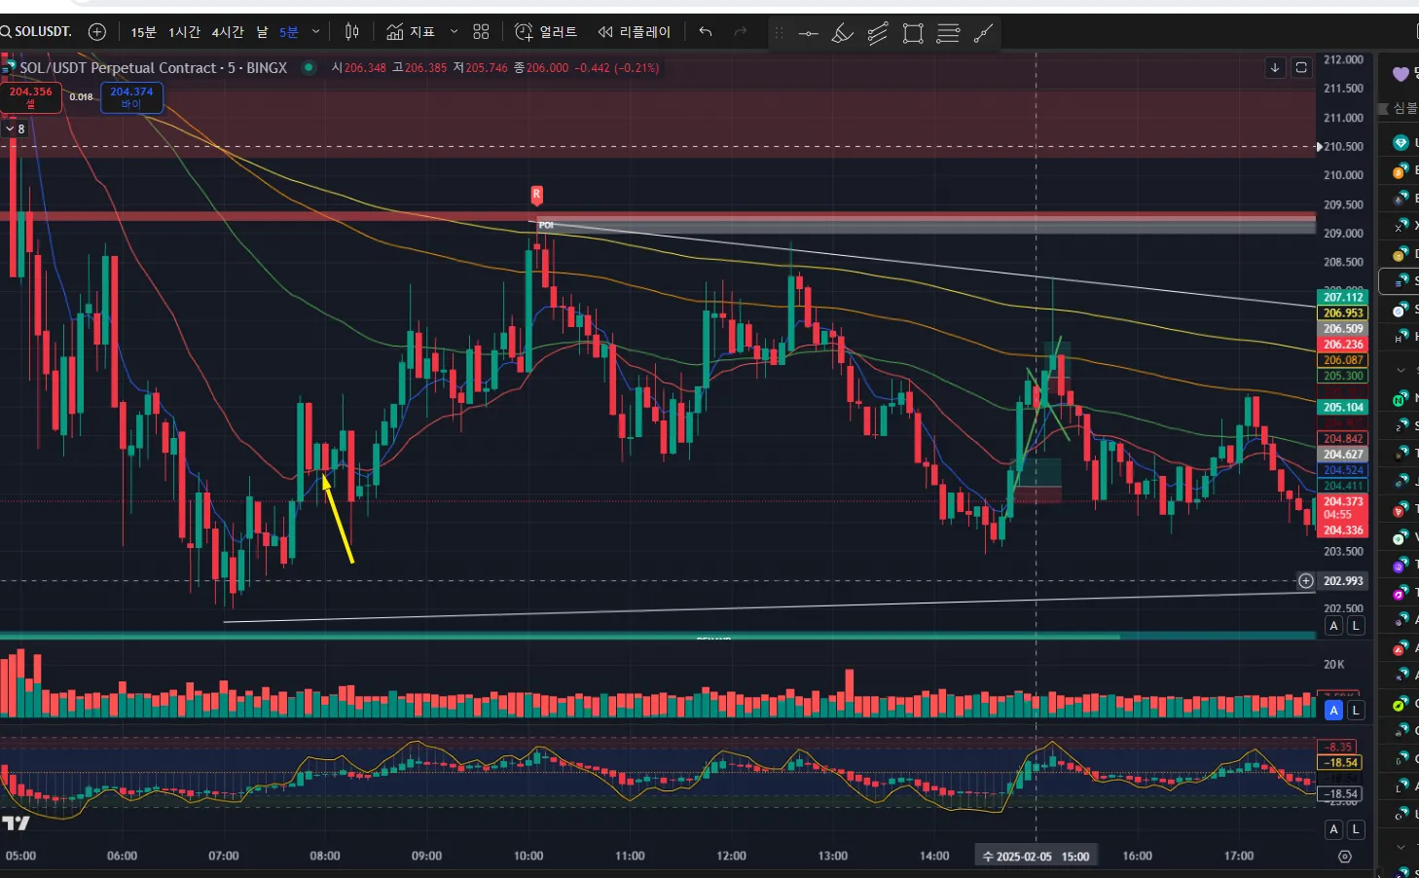Select the Fib retracement lines tool
Viewport: 1419px width, 878px height.
tap(948, 34)
